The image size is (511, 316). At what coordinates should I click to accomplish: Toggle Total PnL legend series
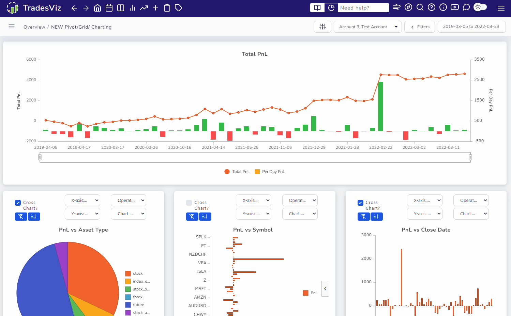click(237, 172)
